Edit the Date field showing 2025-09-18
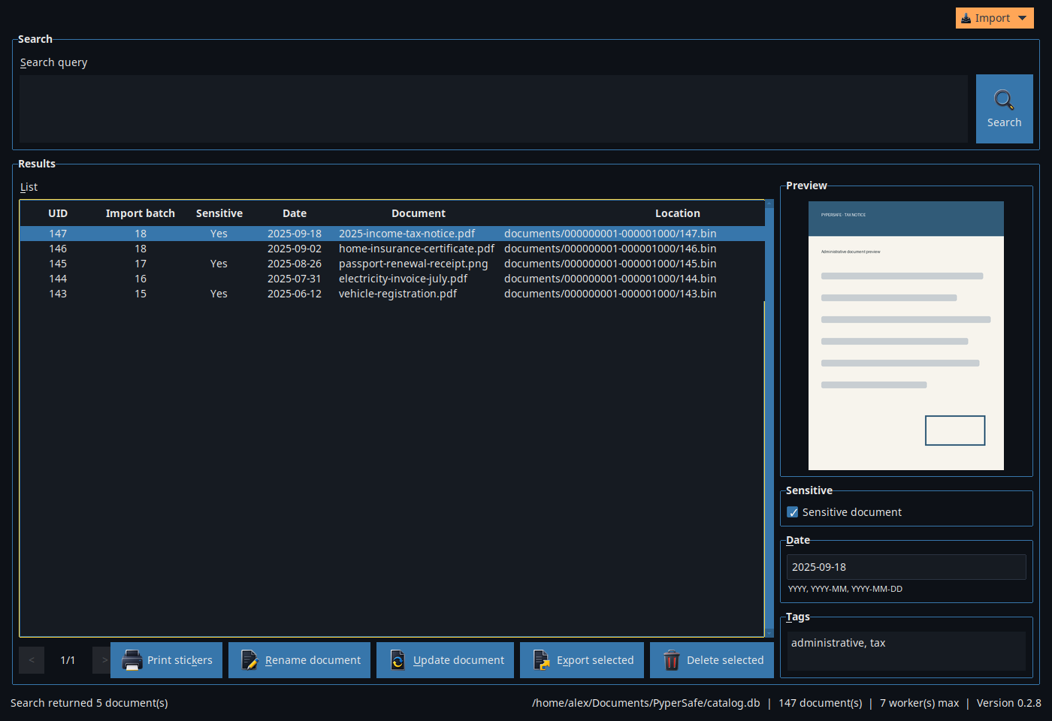 (x=906, y=567)
